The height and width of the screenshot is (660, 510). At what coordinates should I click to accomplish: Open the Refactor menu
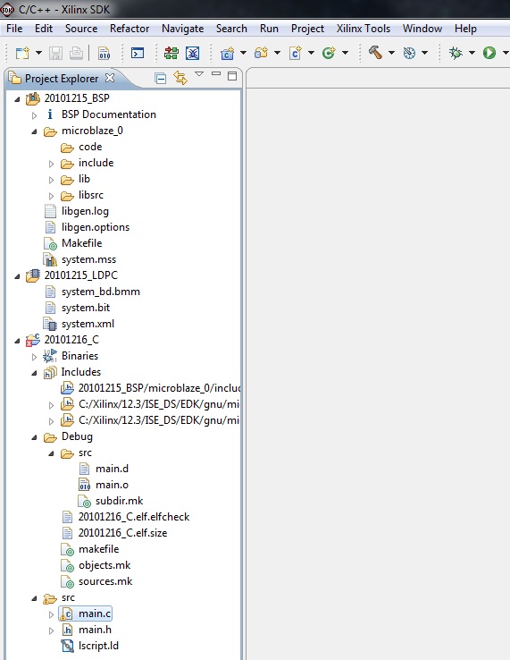pos(130,29)
